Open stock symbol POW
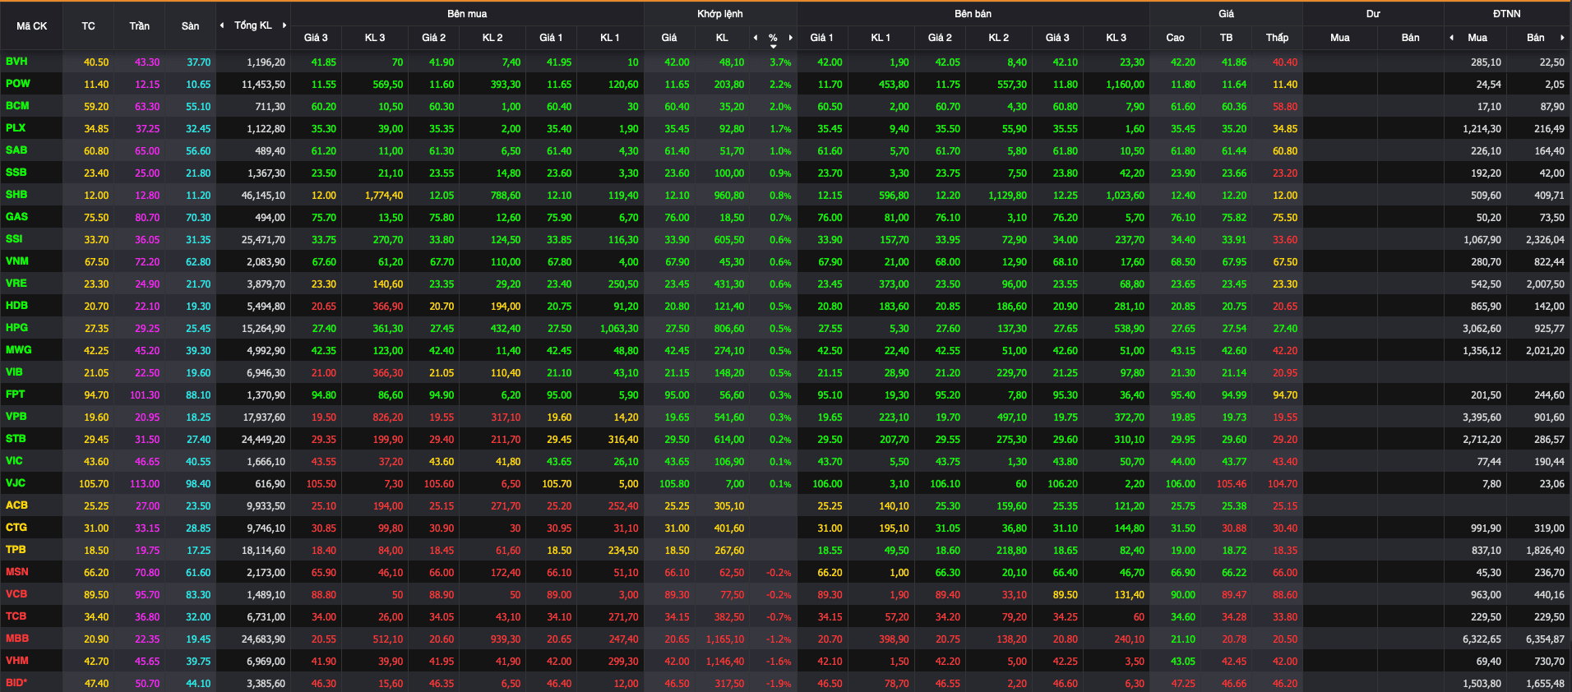Image resolution: width=1572 pixels, height=692 pixels. 17,84
